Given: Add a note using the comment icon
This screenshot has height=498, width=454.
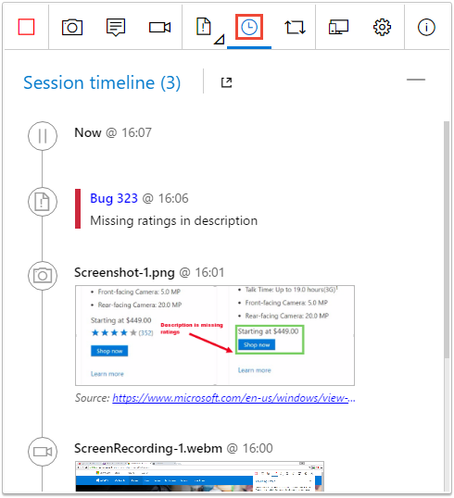Looking at the screenshot, I should click(116, 28).
